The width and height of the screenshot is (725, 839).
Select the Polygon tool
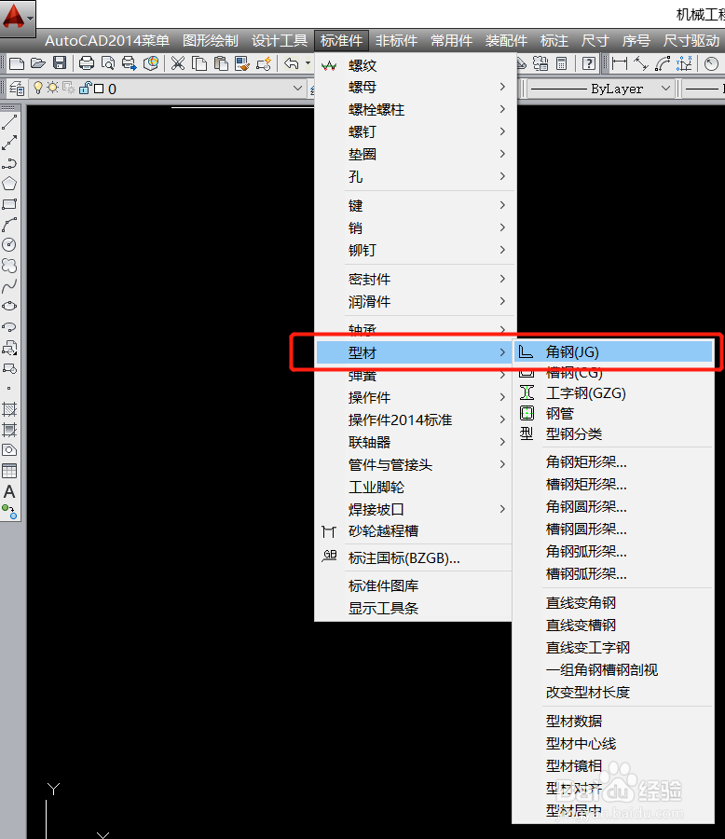tap(9, 184)
